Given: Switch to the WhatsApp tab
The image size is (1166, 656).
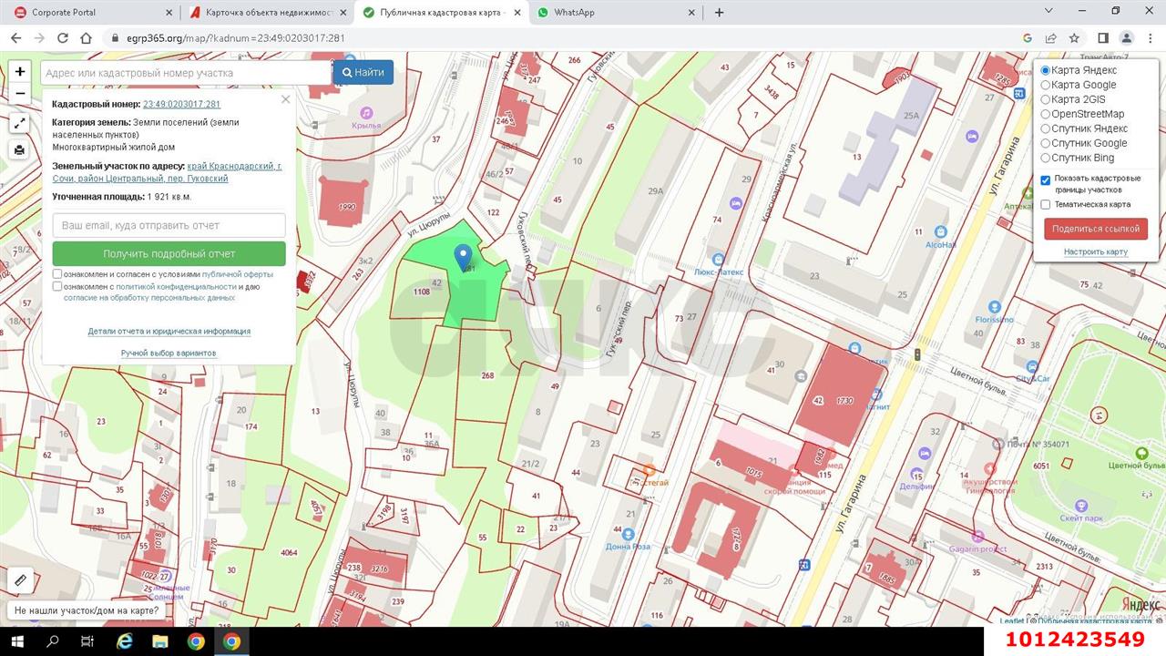Looking at the screenshot, I should coord(574,13).
